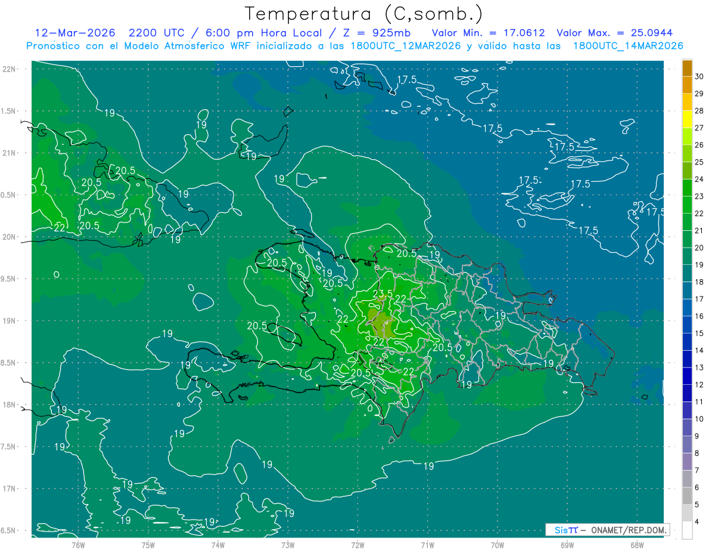Click the '17N' latitude axis label
This screenshot has width=715, height=553.
pyautogui.click(x=10, y=489)
